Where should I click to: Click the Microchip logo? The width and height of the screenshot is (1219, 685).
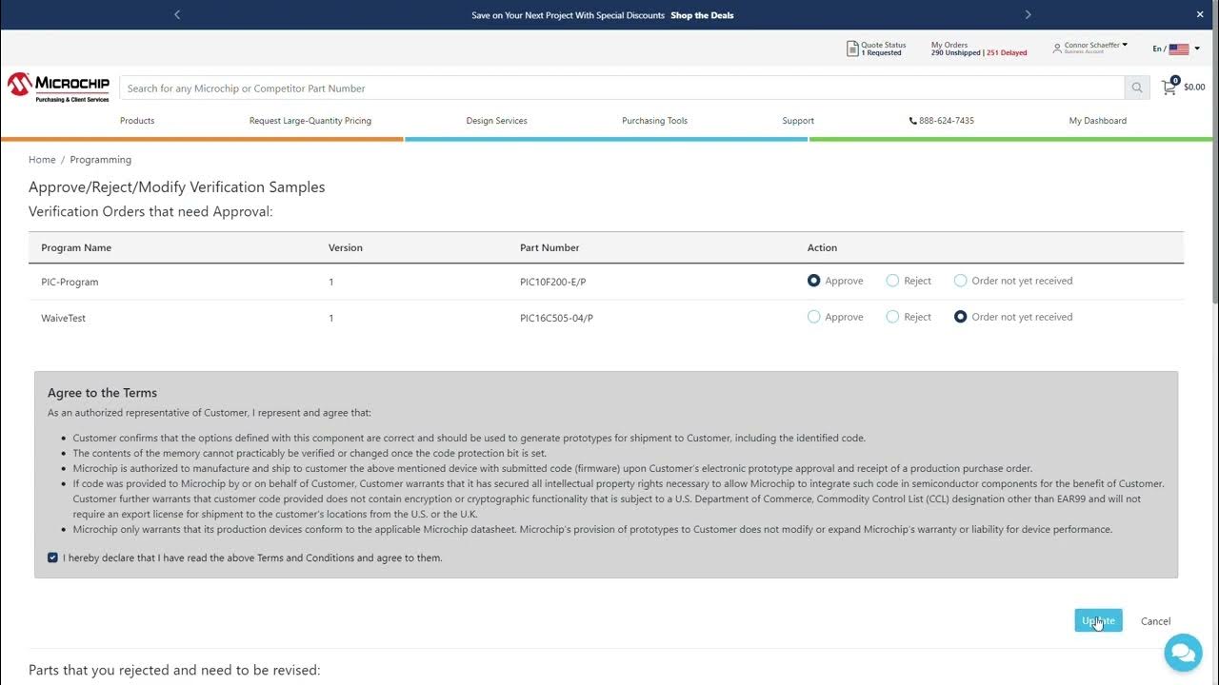tap(59, 87)
